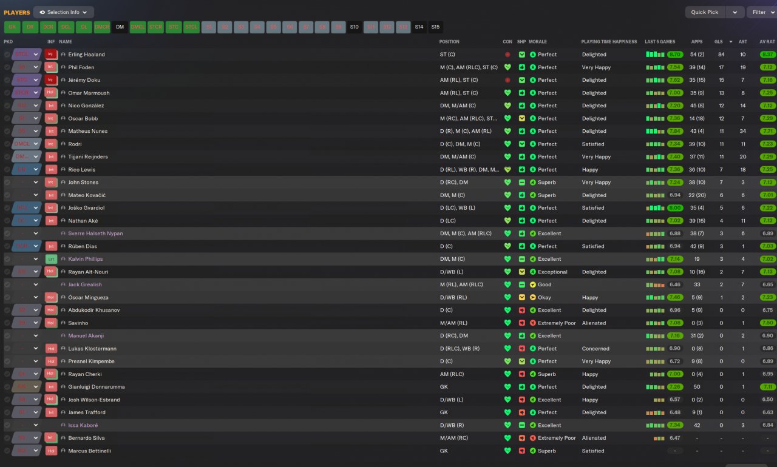Viewport: 777px width, 467px height.
Task: Toggle the pick checkbox for Presnel Kimpembe
Action: coord(7,361)
